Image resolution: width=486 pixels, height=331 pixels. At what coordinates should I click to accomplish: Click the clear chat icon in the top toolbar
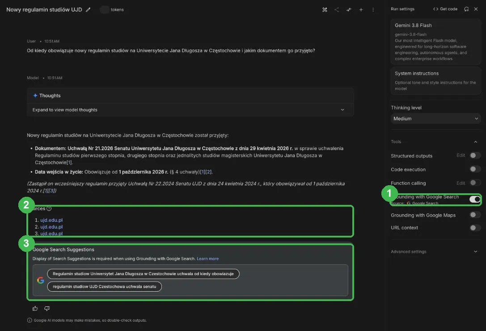(325, 9)
